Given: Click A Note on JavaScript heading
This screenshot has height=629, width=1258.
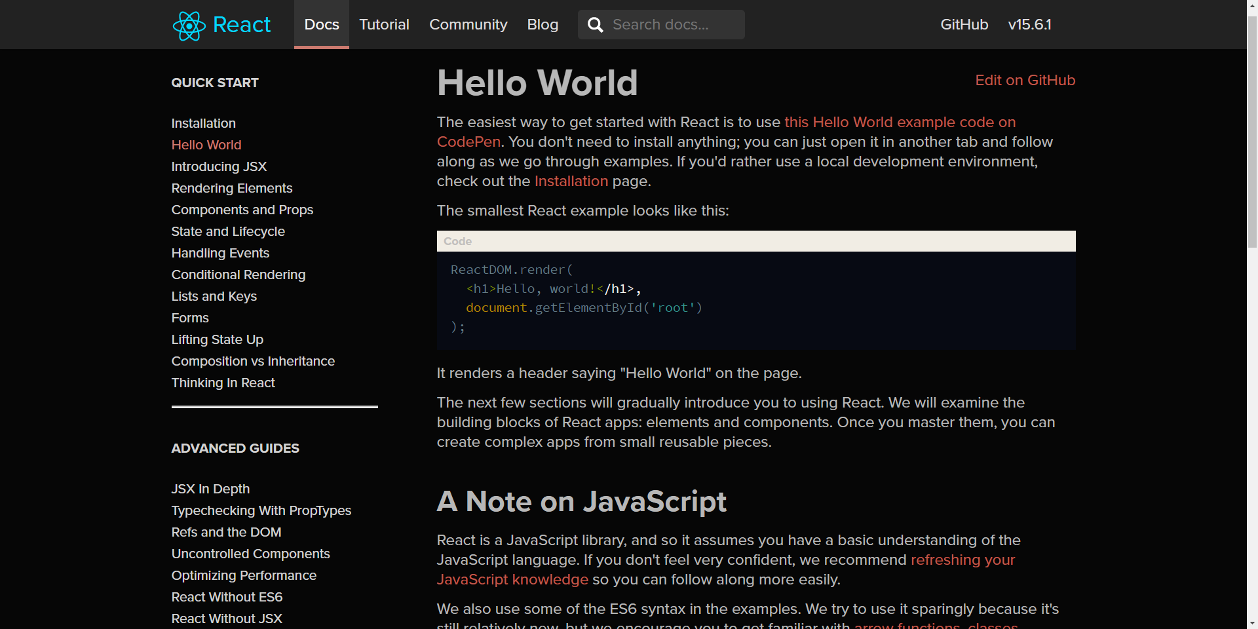Looking at the screenshot, I should (x=581, y=502).
